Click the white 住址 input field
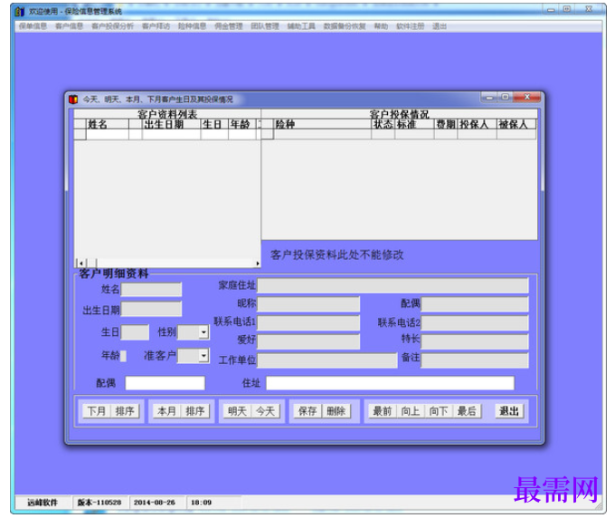This screenshot has height=518, width=615. click(x=391, y=383)
